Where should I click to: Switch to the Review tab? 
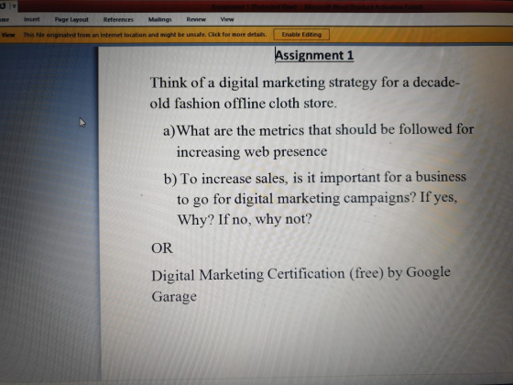coord(196,19)
